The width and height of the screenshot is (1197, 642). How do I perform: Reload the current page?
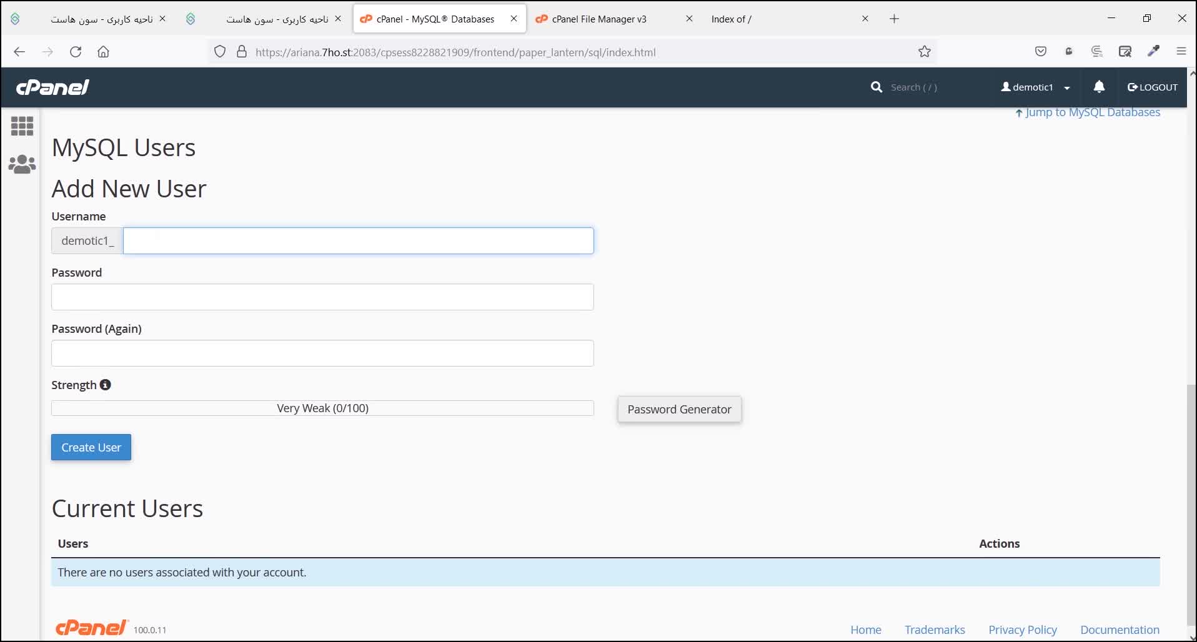pos(76,52)
